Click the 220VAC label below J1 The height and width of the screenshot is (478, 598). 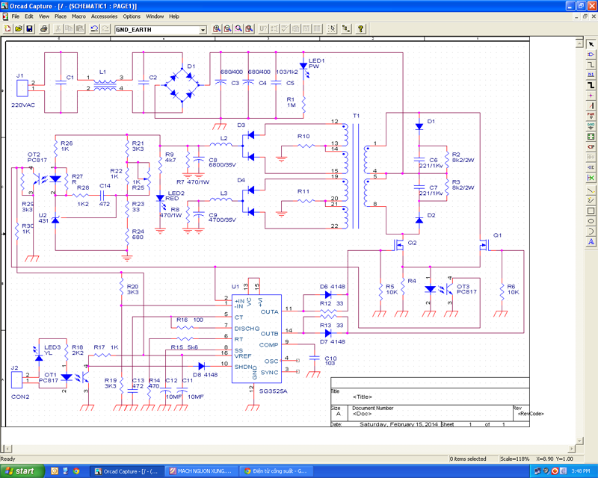click(23, 105)
